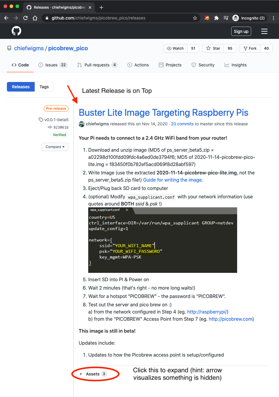Open commit 923061b
This screenshot has width=279, height=397.
click(61, 127)
